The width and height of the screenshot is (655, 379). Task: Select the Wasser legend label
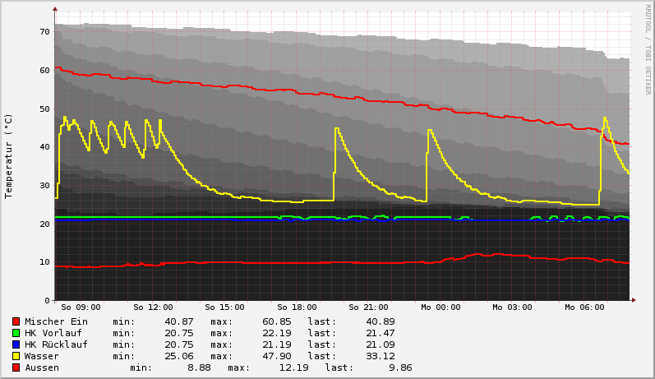tap(41, 356)
